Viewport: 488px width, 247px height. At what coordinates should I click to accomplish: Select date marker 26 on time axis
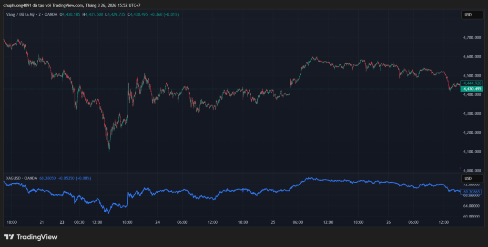coord(388,222)
